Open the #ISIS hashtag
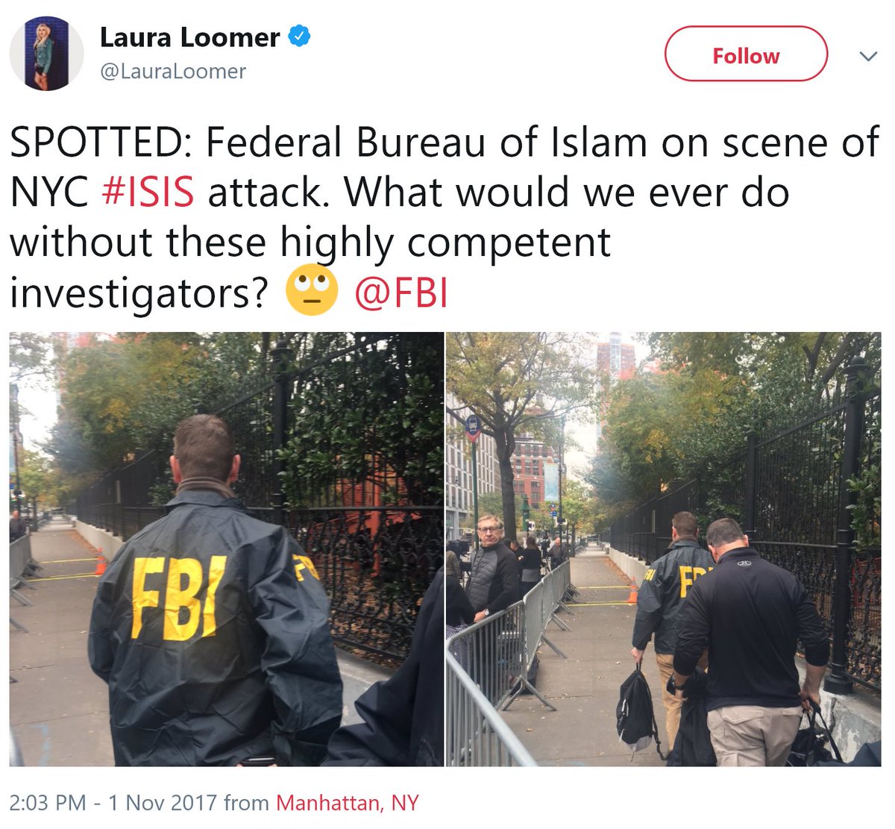Screen dimensions: 895x829 (x=148, y=192)
